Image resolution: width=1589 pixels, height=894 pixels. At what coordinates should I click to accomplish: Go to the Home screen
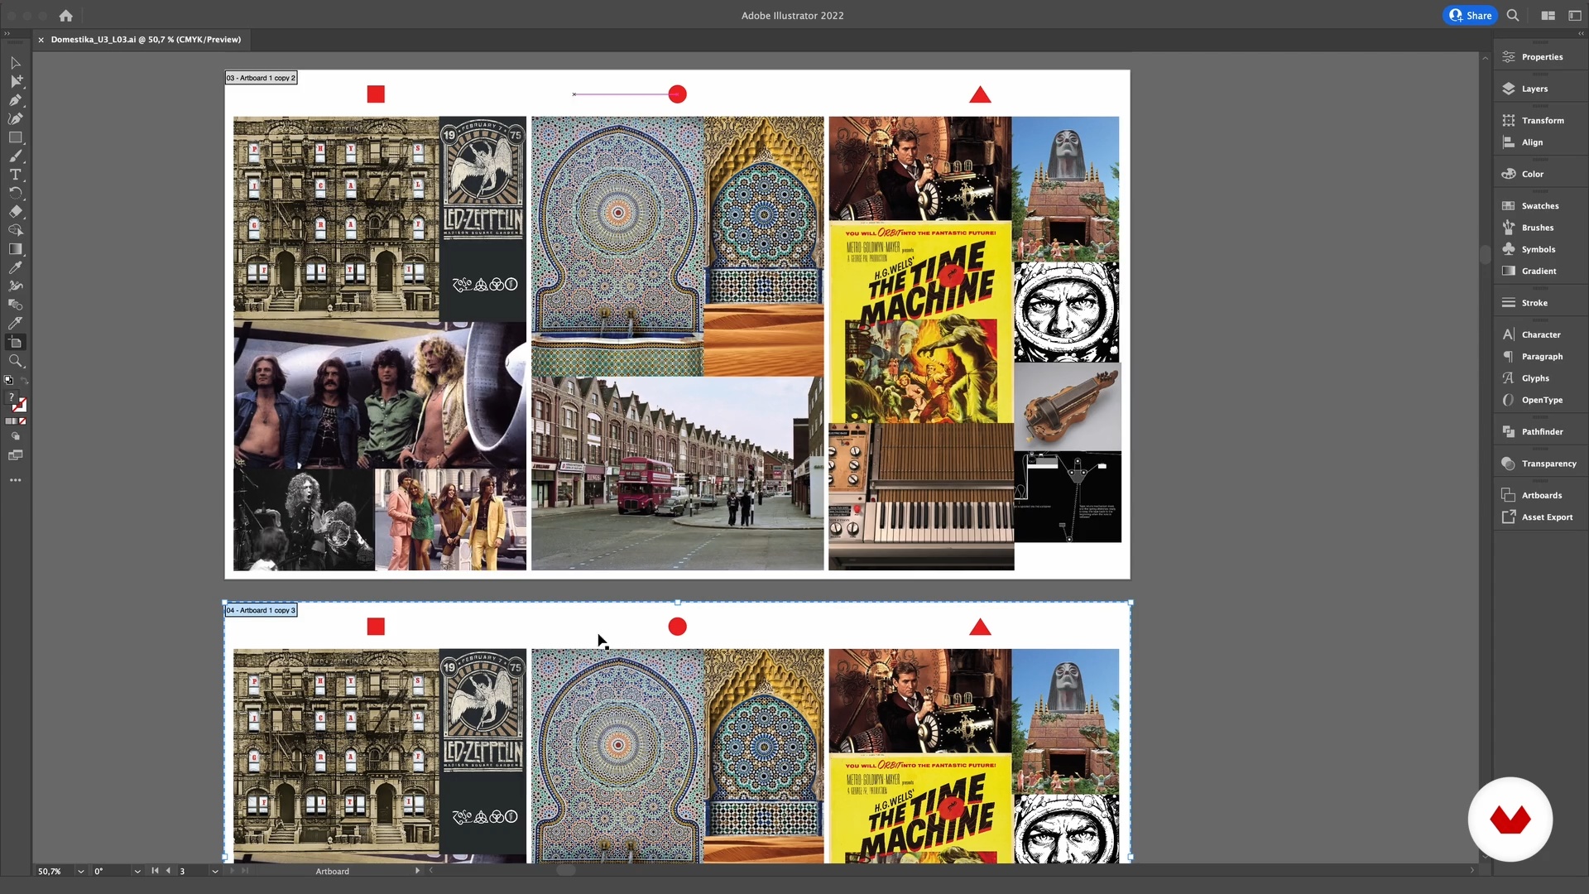point(66,16)
